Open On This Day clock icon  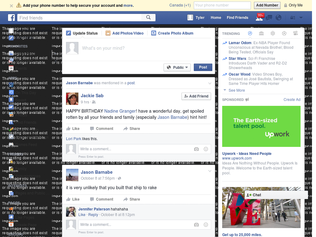click(11, 92)
